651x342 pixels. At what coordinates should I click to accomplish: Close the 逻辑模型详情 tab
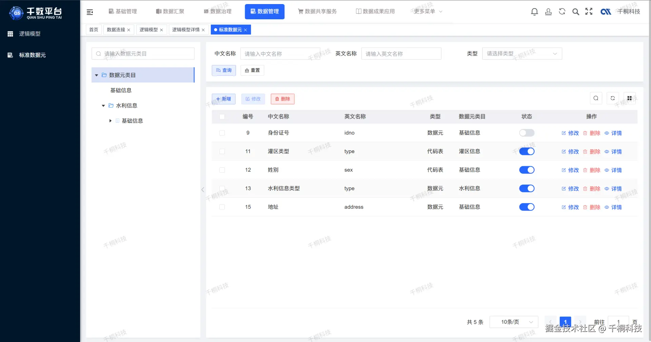[x=203, y=30]
